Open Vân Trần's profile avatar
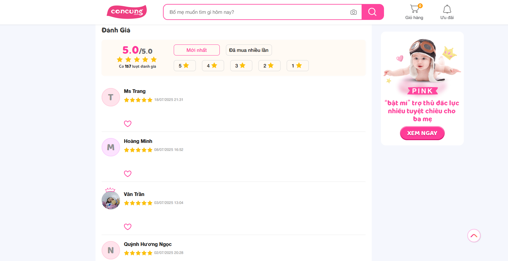This screenshot has height=261, width=508. pos(111,200)
